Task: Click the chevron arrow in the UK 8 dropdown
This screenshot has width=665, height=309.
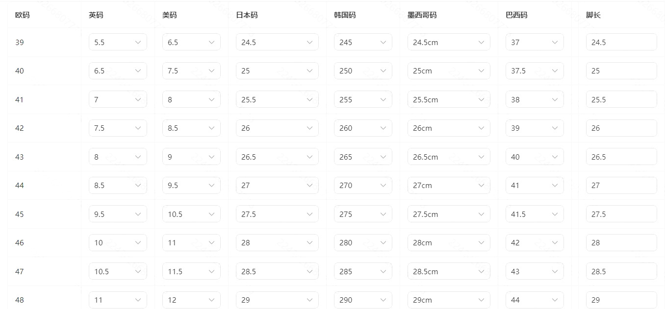Action: tap(138, 157)
